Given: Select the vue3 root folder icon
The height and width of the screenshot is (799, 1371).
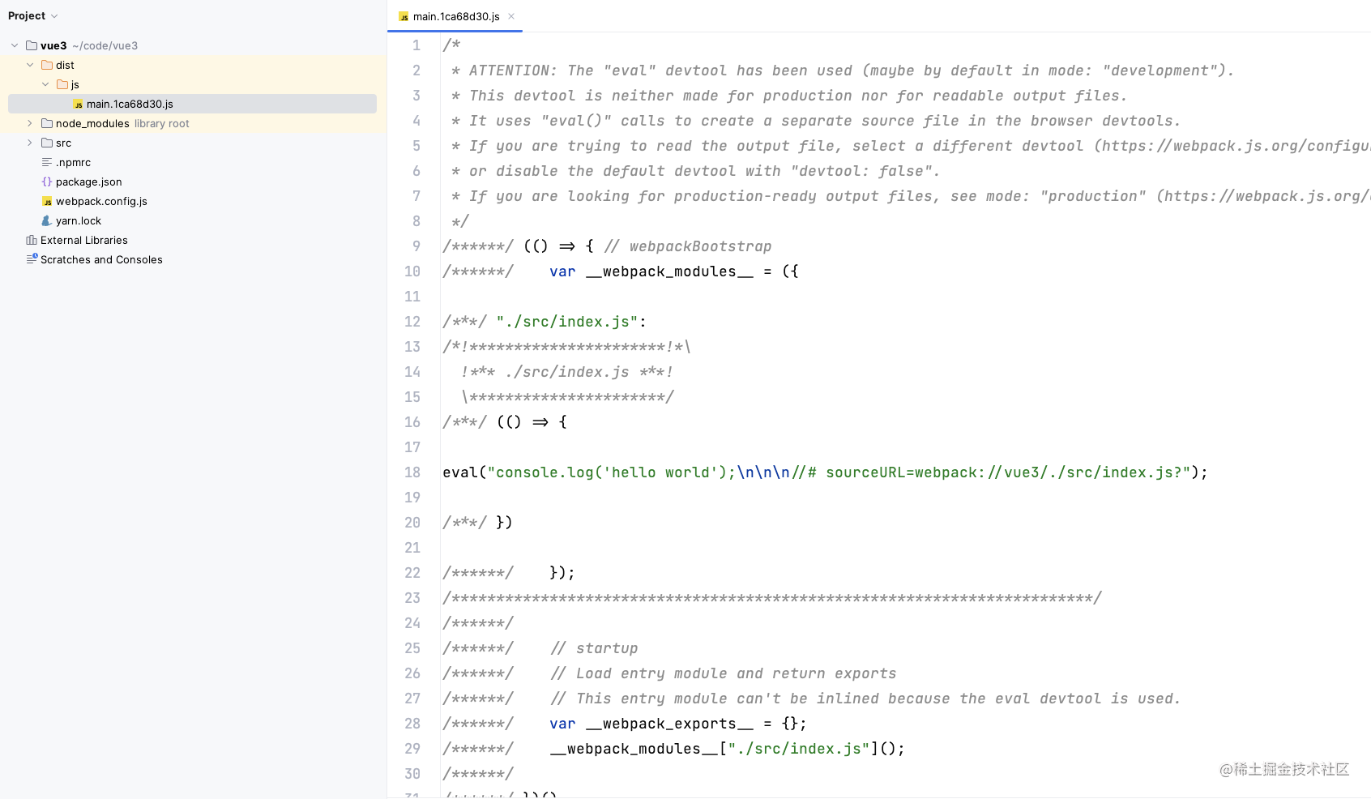Looking at the screenshot, I should 32,45.
